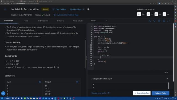Click the back arrow beside the problem title
177x100 pixels.
5,9
